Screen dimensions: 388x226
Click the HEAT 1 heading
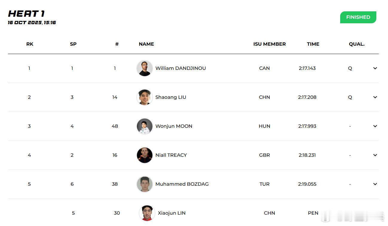pos(26,14)
